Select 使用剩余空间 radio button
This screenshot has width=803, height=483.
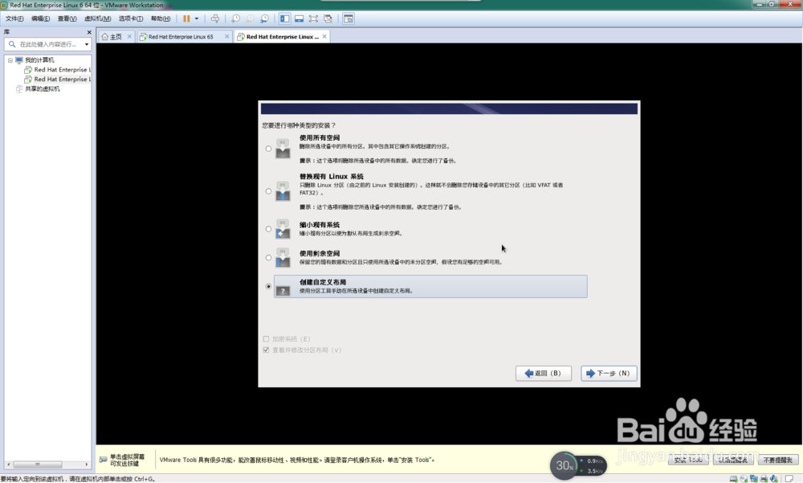pyautogui.click(x=268, y=258)
